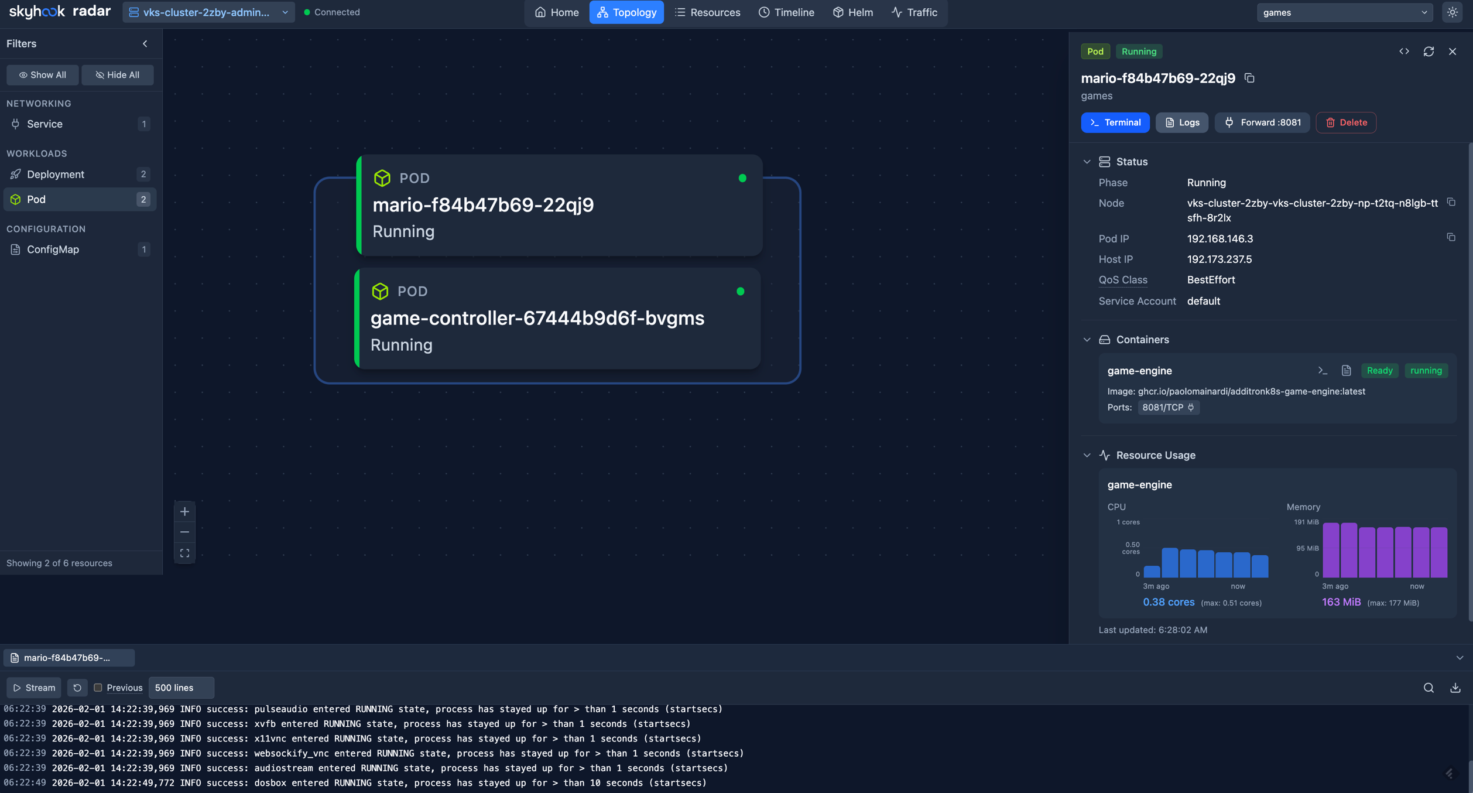Copy the Pod IP address

coord(1451,237)
